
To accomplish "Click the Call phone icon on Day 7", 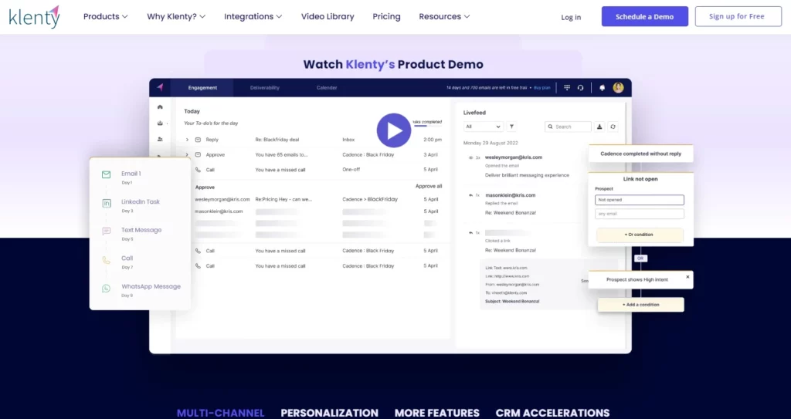I will pyautogui.click(x=106, y=260).
